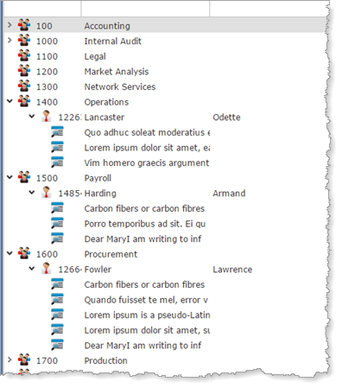The image size is (342, 388).
Task: Collapse the Harding employee node
Action: (x=32, y=193)
